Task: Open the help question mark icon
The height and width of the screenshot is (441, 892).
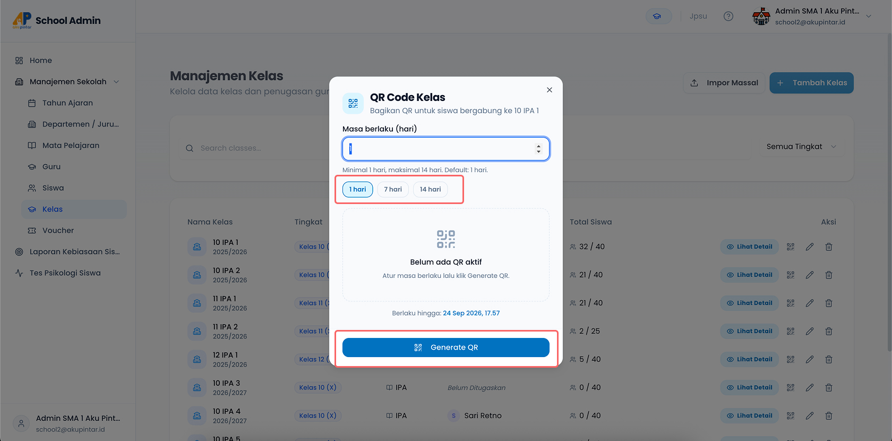Action: (728, 16)
